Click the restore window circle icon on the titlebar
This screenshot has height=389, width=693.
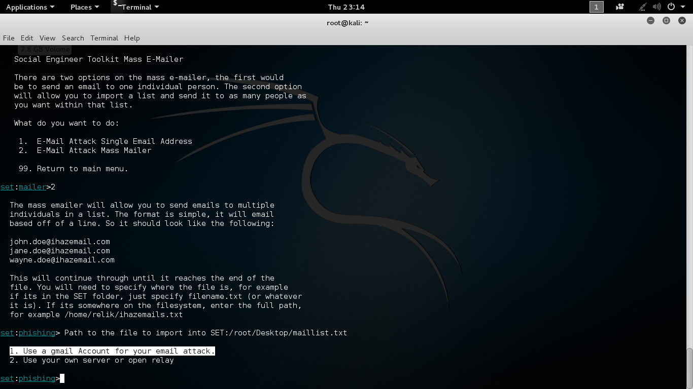coord(666,21)
